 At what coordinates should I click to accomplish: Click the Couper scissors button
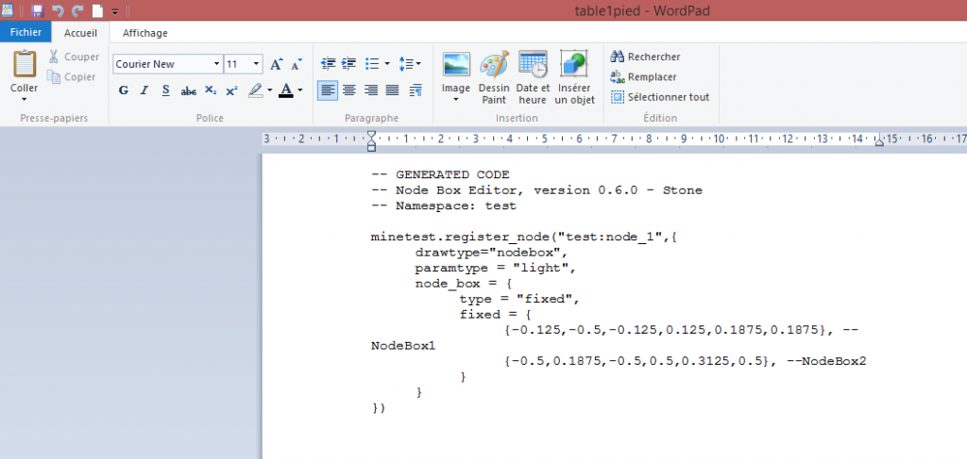[74, 57]
